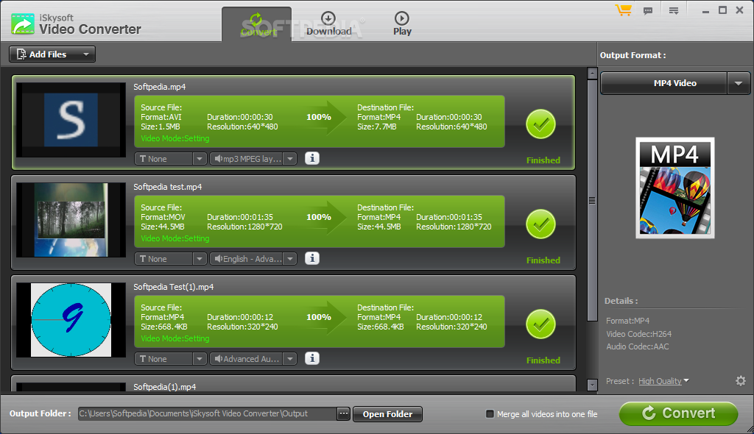Select the MP4 Video format button
The width and height of the screenshot is (754, 434).
pyautogui.click(x=664, y=83)
